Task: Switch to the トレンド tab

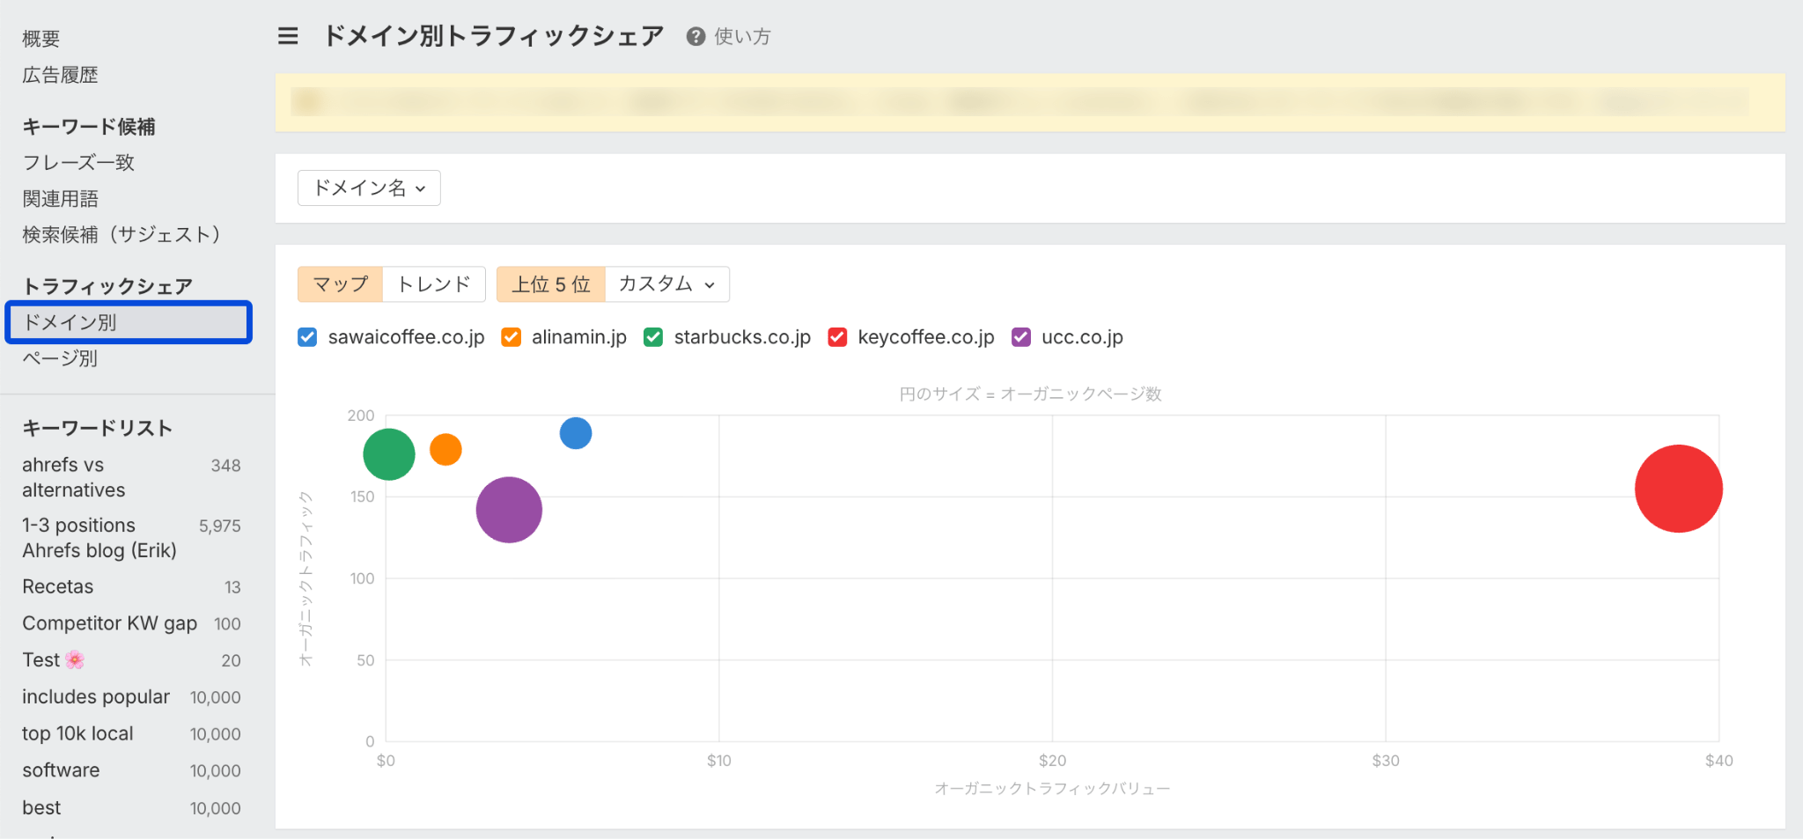Action: click(433, 284)
